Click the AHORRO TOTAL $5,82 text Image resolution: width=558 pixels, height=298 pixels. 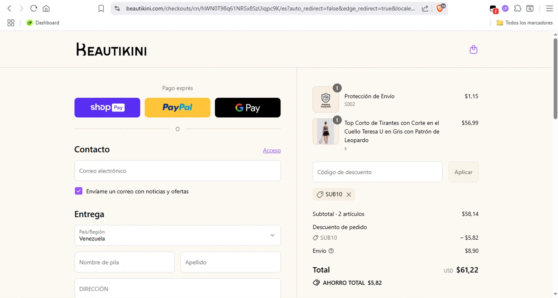pyautogui.click(x=352, y=283)
